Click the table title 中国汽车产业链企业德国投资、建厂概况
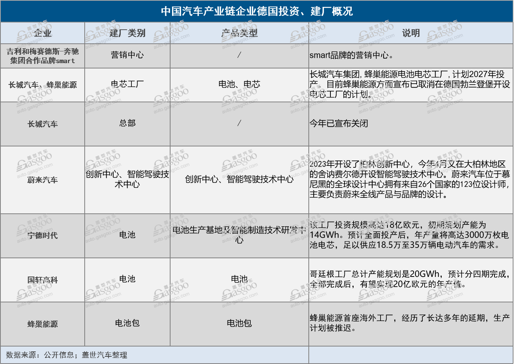This screenshot has width=515, height=364. pyautogui.click(x=257, y=11)
